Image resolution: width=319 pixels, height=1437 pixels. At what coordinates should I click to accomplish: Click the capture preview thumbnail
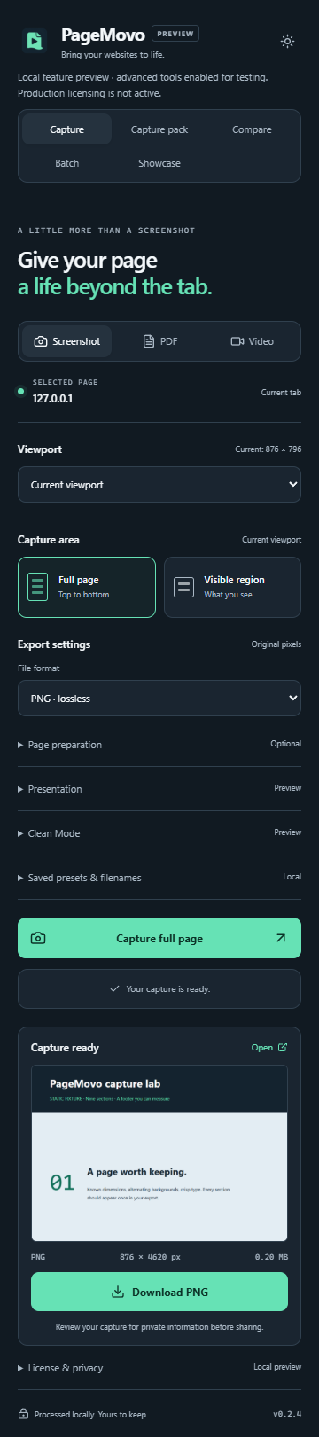159,1152
